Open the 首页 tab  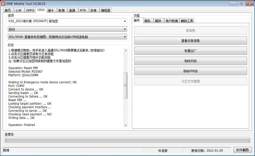[x=8, y=10]
